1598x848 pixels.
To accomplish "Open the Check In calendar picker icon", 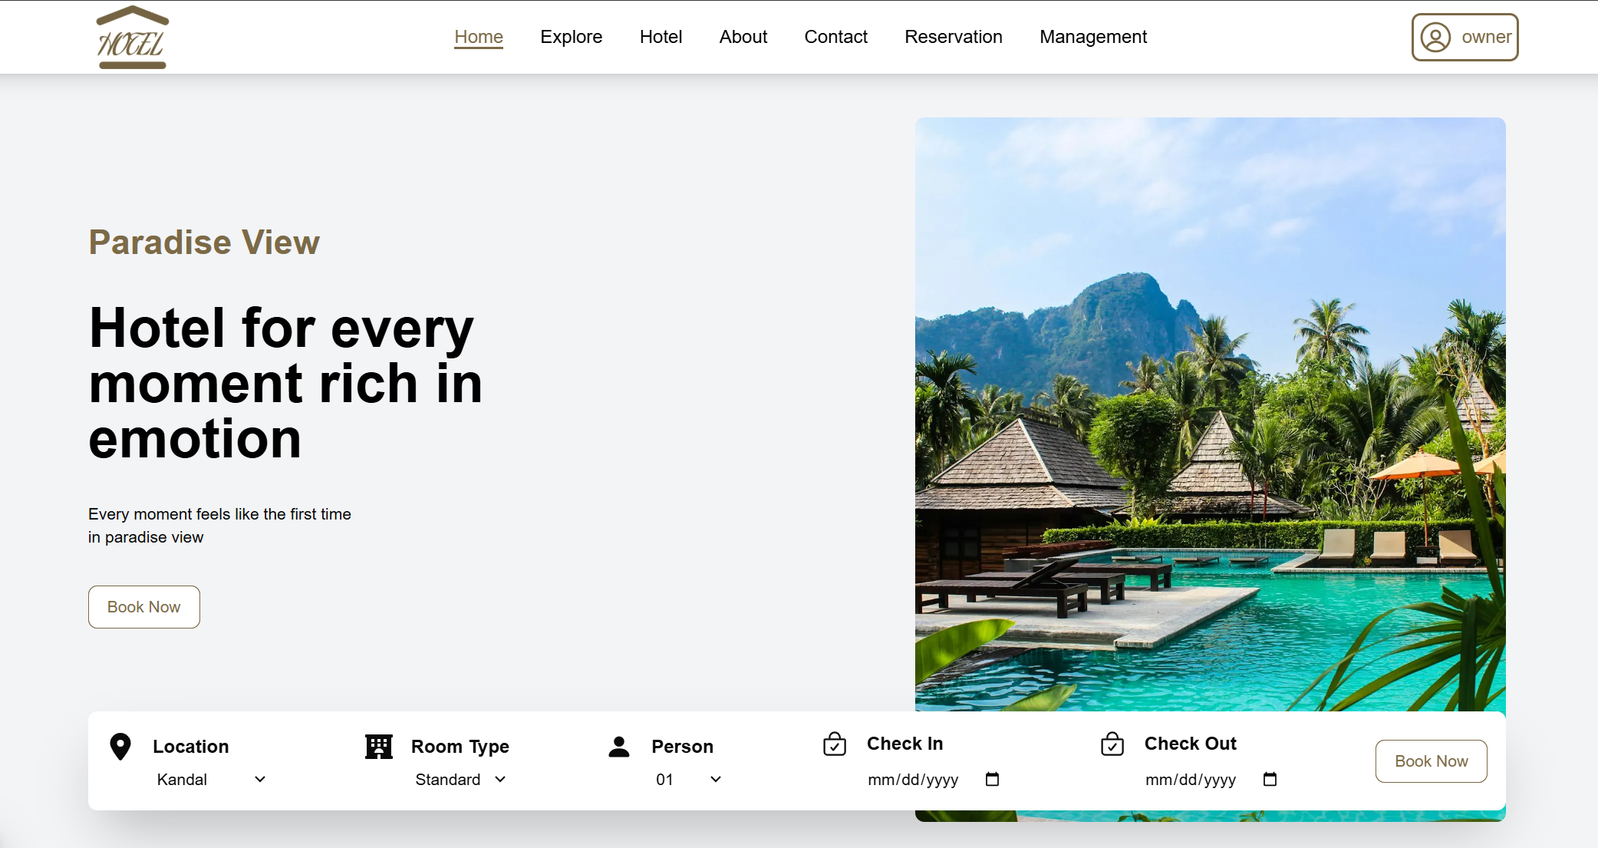I will (x=992, y=780).
